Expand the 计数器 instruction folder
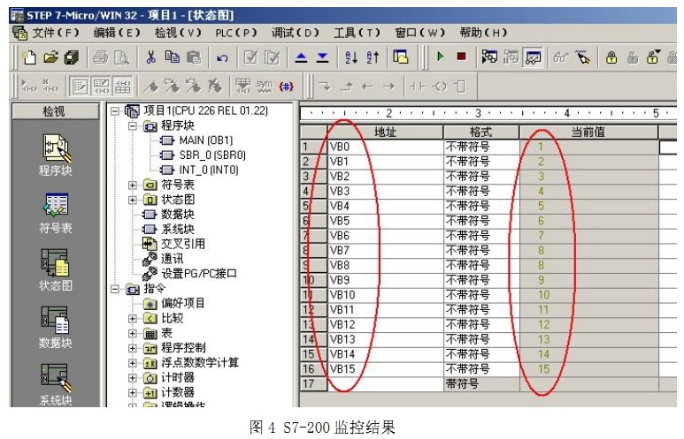Viewport: 684px width, 439px height. pyautogui.click(x=132, y=392)
